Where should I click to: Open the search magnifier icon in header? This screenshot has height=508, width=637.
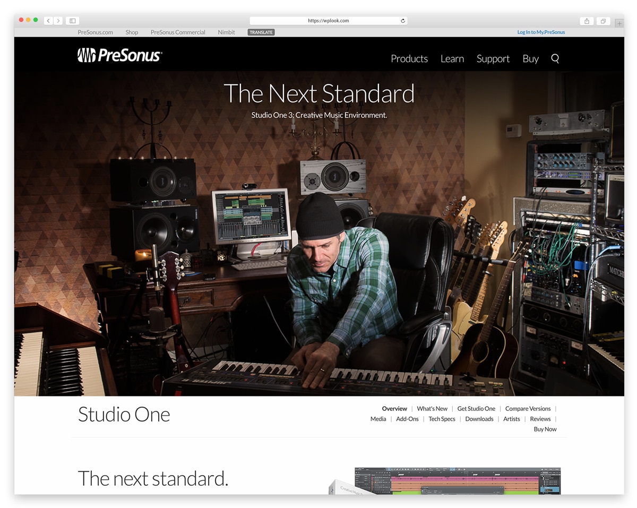coord(555,58)
